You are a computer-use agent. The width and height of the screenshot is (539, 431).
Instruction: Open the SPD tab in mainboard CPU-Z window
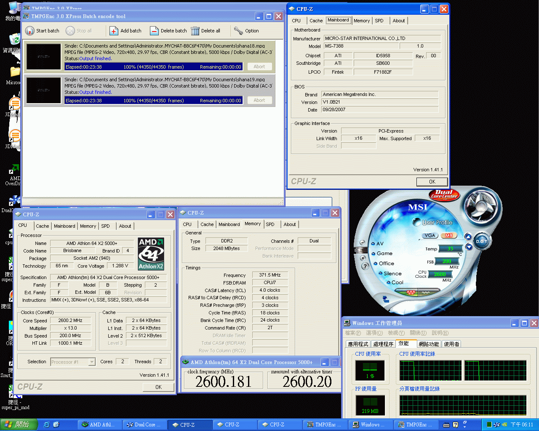click(x=379, y=21)
